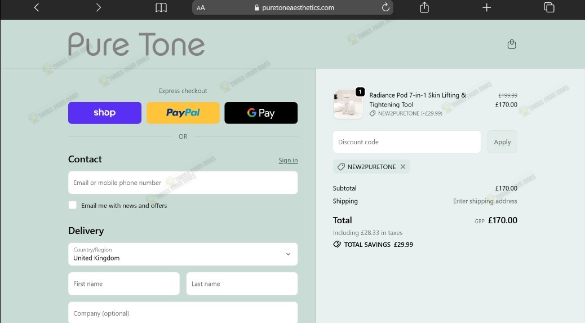The image size is (585, 323).
Task: Click the Discount code field
Action: pyautogui.click(x=407, y=141)
